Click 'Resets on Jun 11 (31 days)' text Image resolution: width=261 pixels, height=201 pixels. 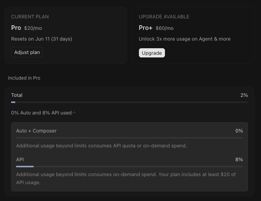click(x=42, y=39)
